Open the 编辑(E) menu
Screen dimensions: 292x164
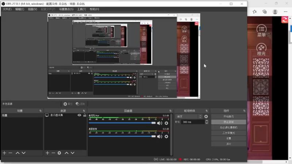(x=20, y=9)
